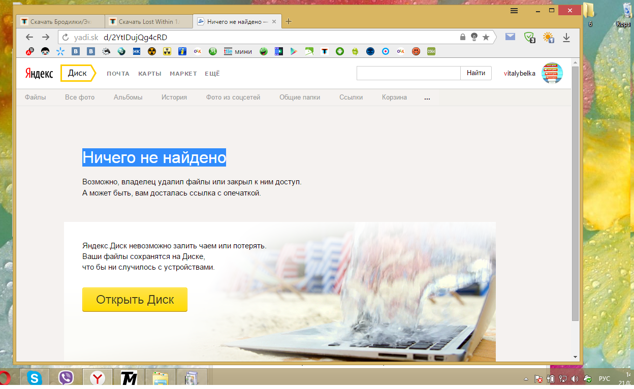Expand the three-dots menu after Корзина
The width and height of the screenshot is (634, 389).
click(x=427, y=98)
